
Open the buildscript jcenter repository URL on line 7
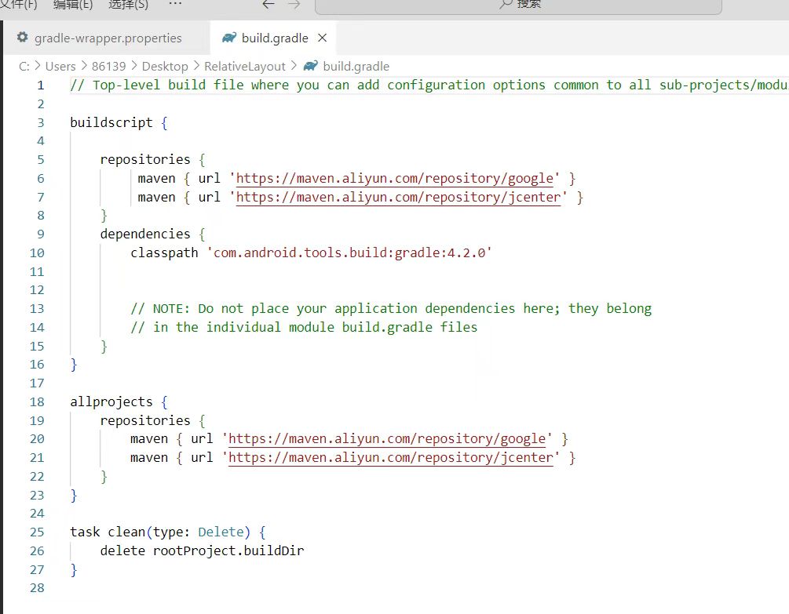click(x=398, y=197)
